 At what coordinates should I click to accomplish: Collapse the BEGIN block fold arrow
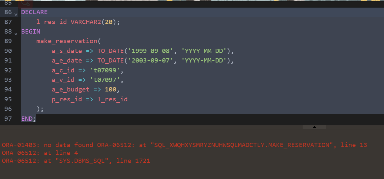16,34
